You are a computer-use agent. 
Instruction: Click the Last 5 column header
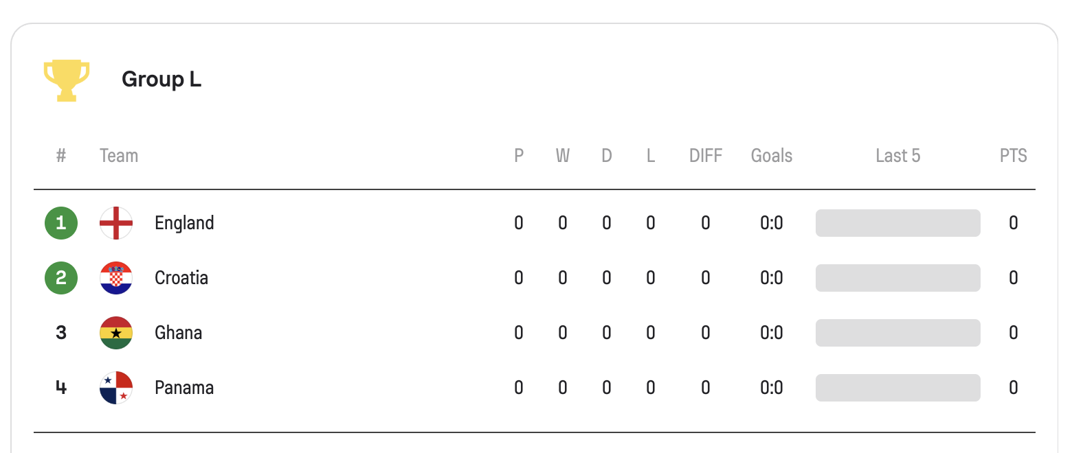pos(897,156)
